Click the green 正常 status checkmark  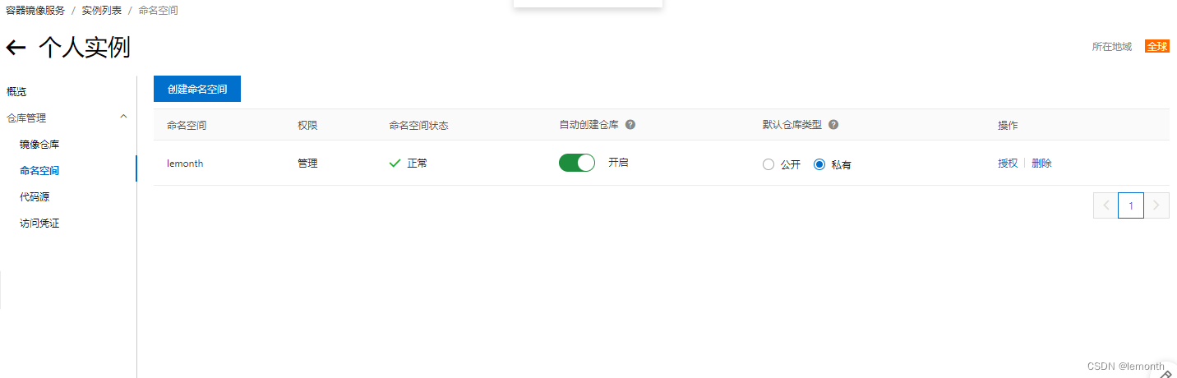pos(395,163)
